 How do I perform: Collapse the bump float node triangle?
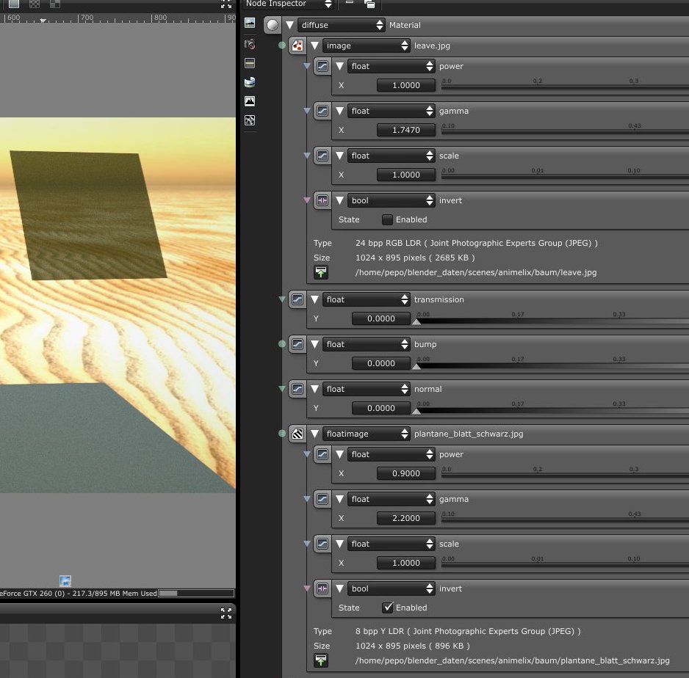314,344
